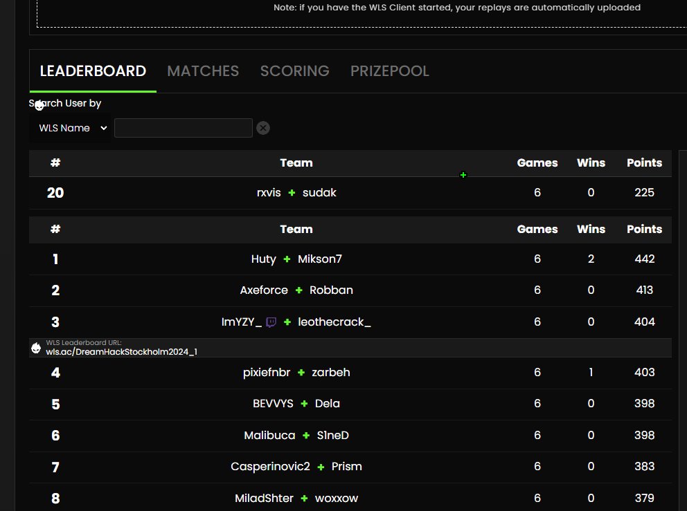Select player name ImYZY_
The height and width of the screenshot is (511, 687).
(242, 322)
